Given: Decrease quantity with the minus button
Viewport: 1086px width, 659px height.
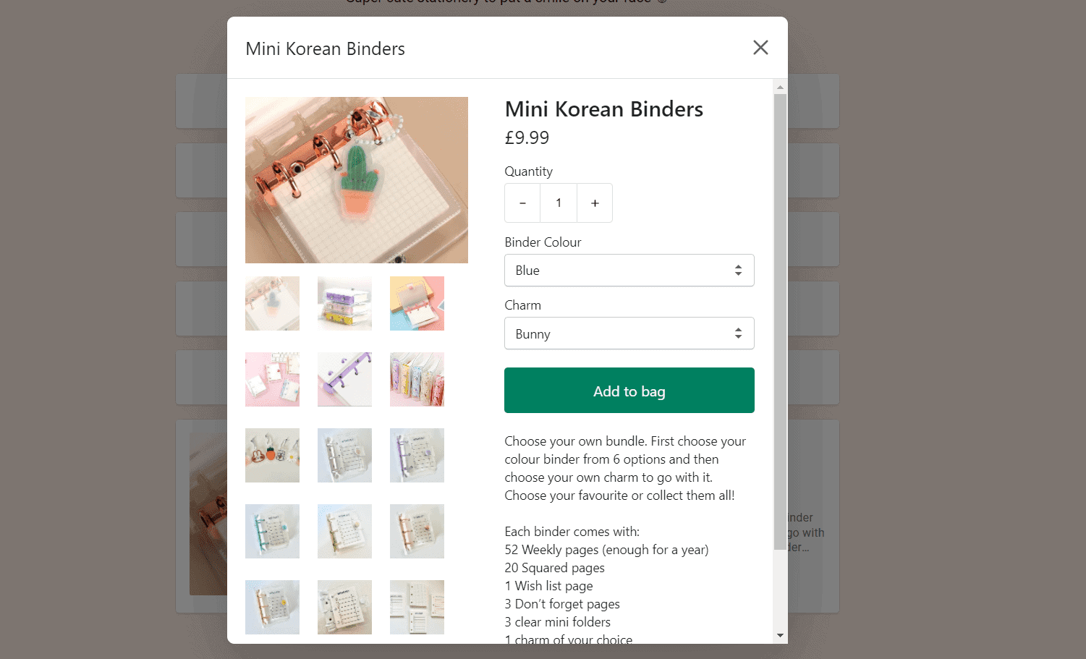Looking at the screenshot, I should pyautogui.click(x=522, y=203).
